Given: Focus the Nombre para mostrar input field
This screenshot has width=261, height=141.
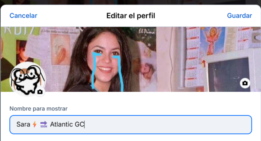Looking at the screenshot, I should [131, 125].
